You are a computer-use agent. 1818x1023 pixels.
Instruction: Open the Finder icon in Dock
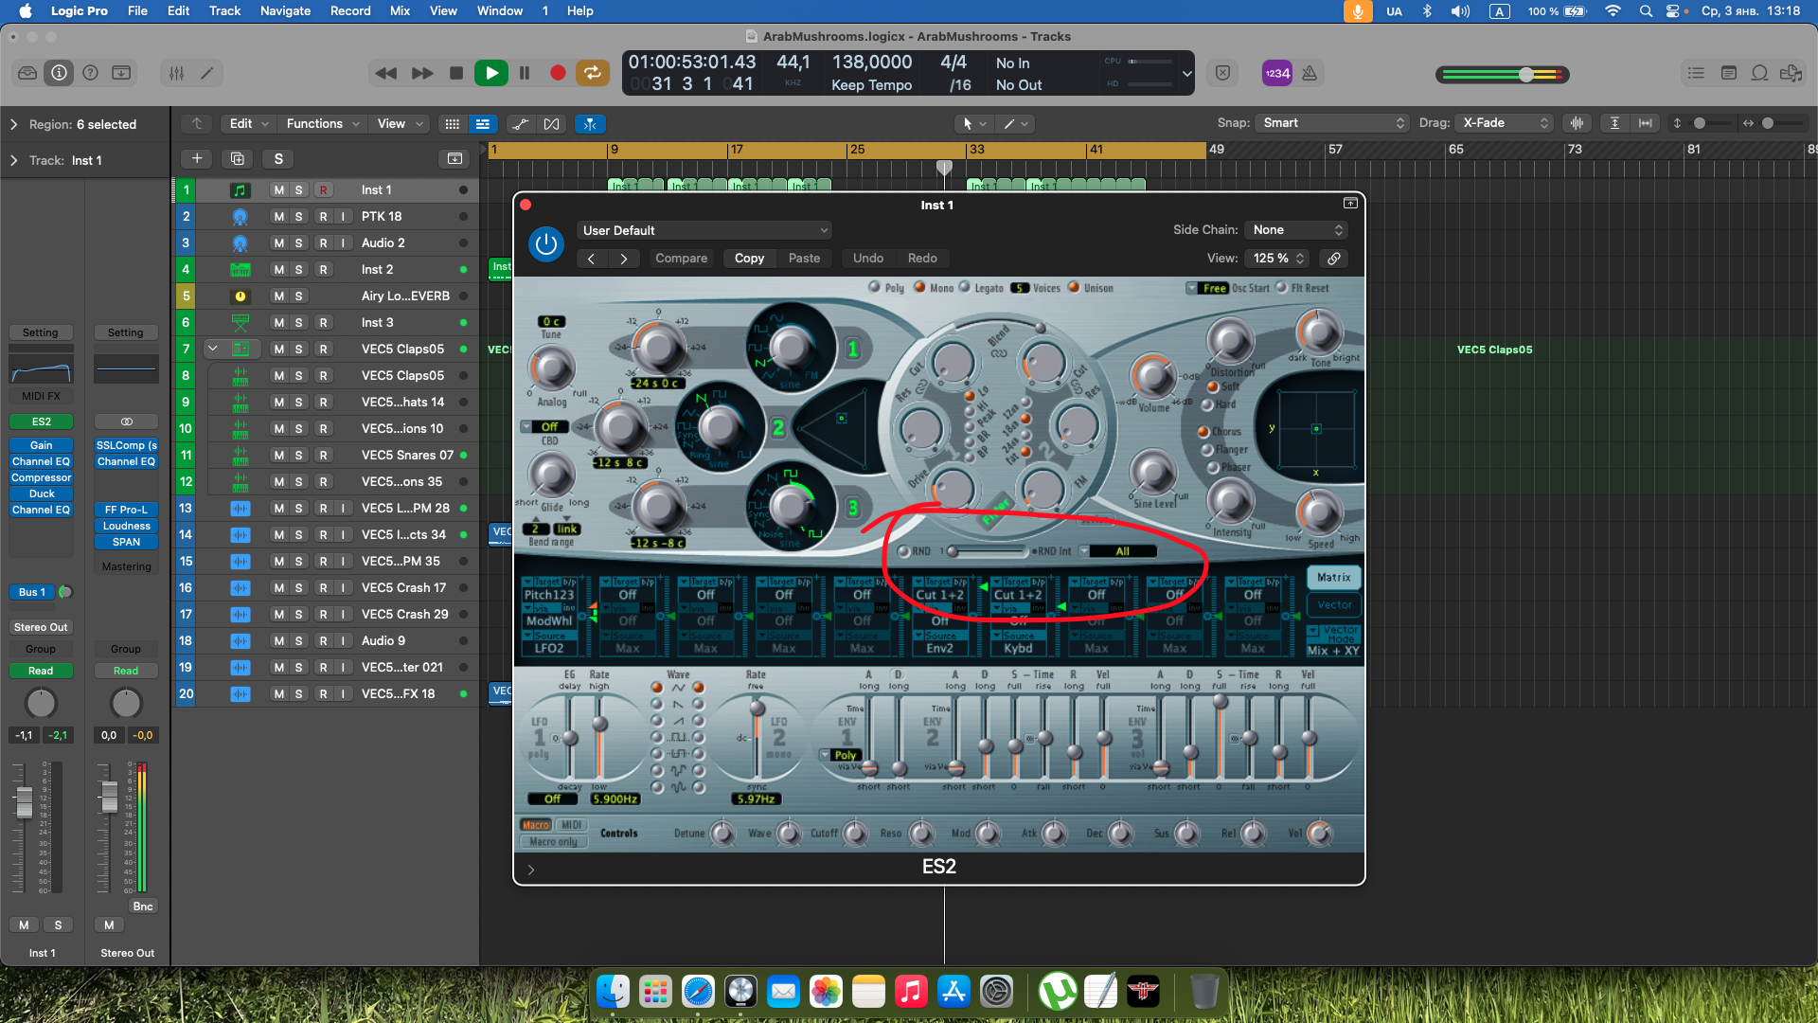pos(613,992)
